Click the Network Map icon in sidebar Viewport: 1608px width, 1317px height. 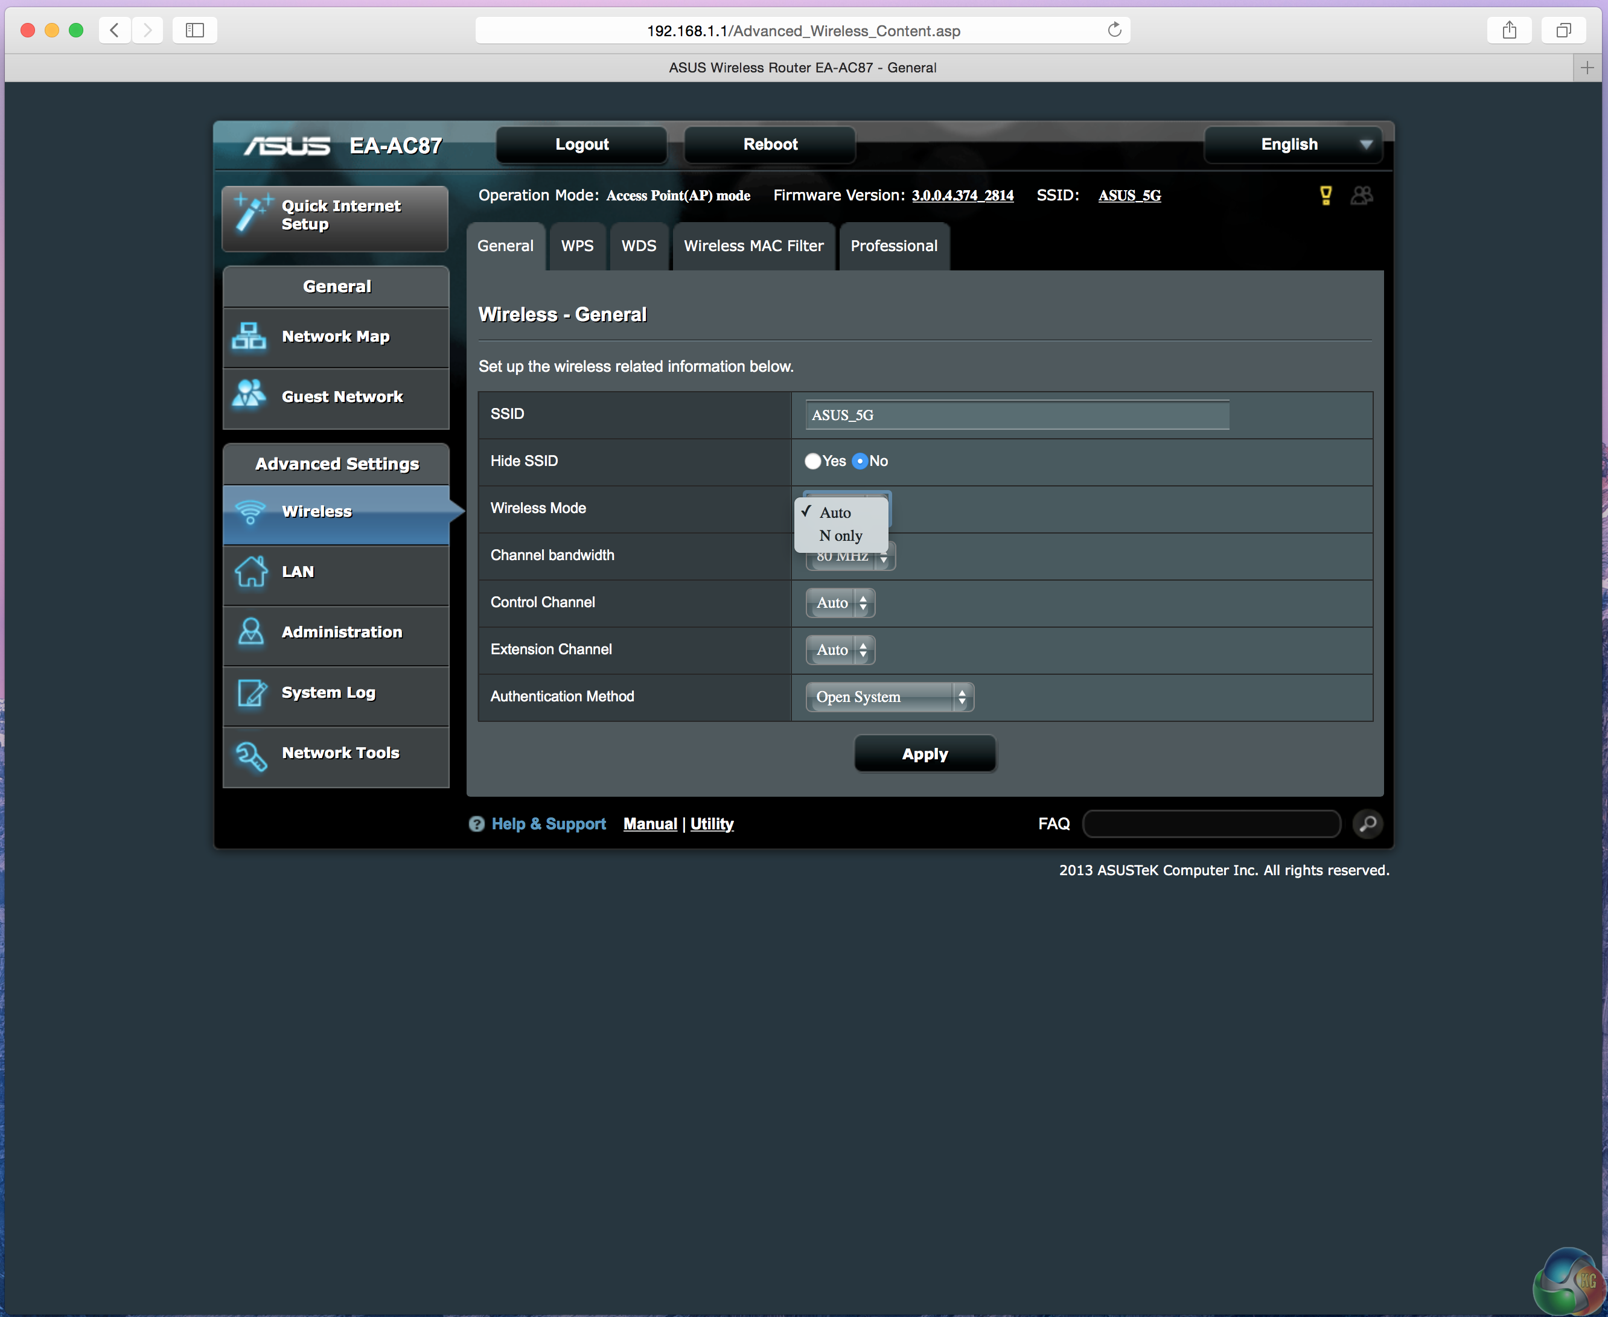249,336
